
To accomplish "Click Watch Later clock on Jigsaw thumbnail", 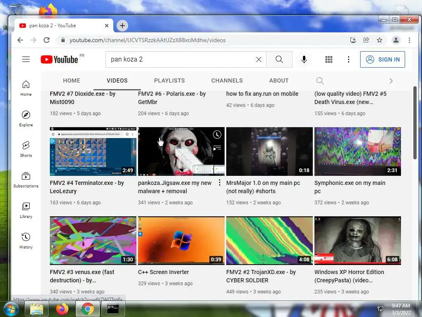I will [x=217, y=135].
